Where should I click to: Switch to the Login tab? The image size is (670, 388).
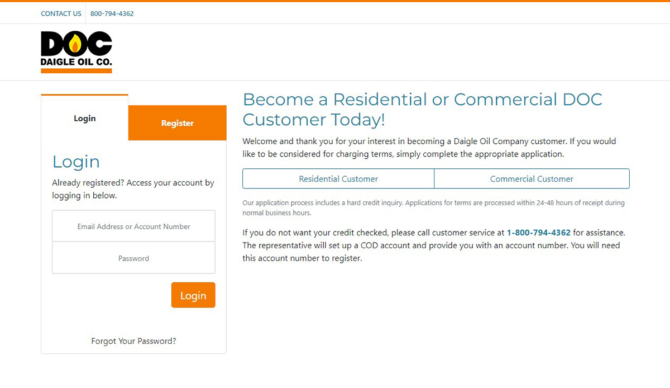85,118
